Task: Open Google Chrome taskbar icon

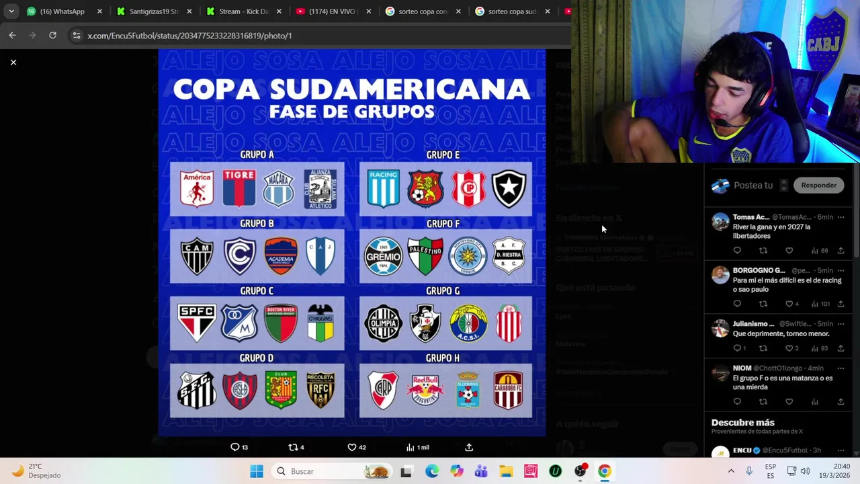Action: pyautogui.click(x=605, y=471)
